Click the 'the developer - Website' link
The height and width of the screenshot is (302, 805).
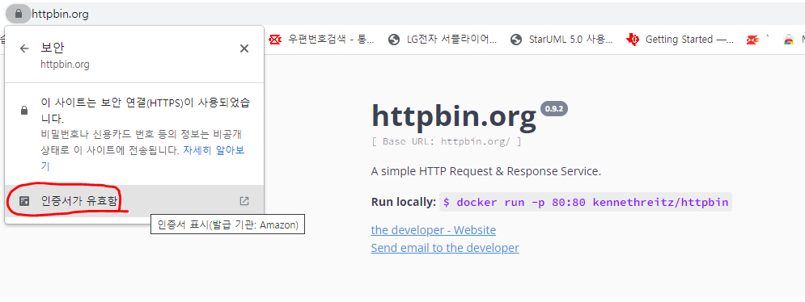click(x=434, y=230)
